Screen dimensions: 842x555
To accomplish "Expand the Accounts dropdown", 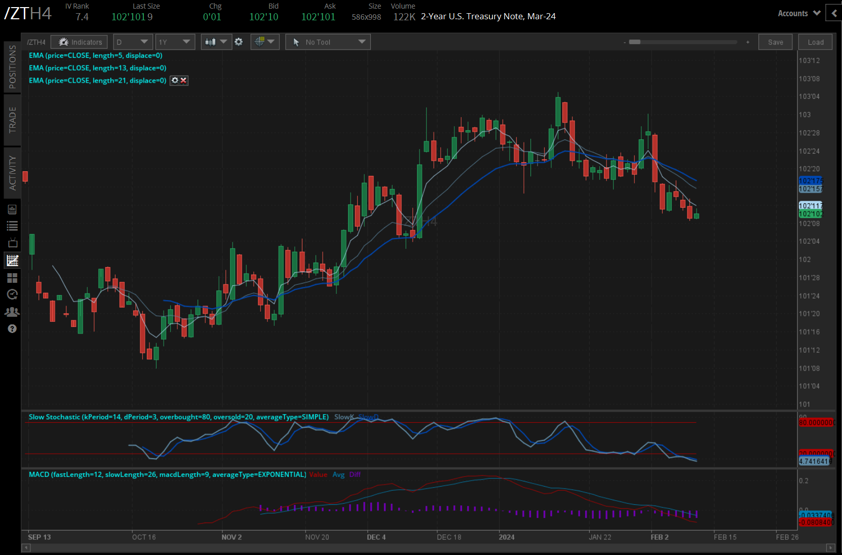I will (x=798, y=14).
